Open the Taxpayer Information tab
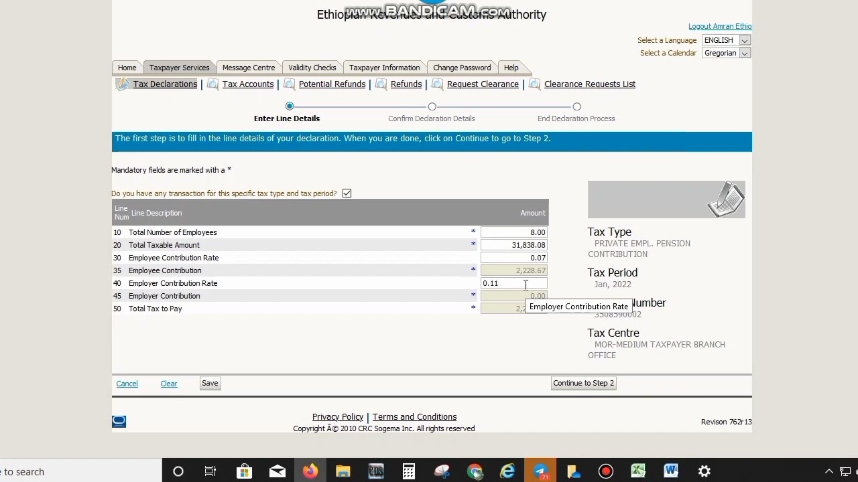Viewport: 858px width, 482px height. [x=385, y=68]
